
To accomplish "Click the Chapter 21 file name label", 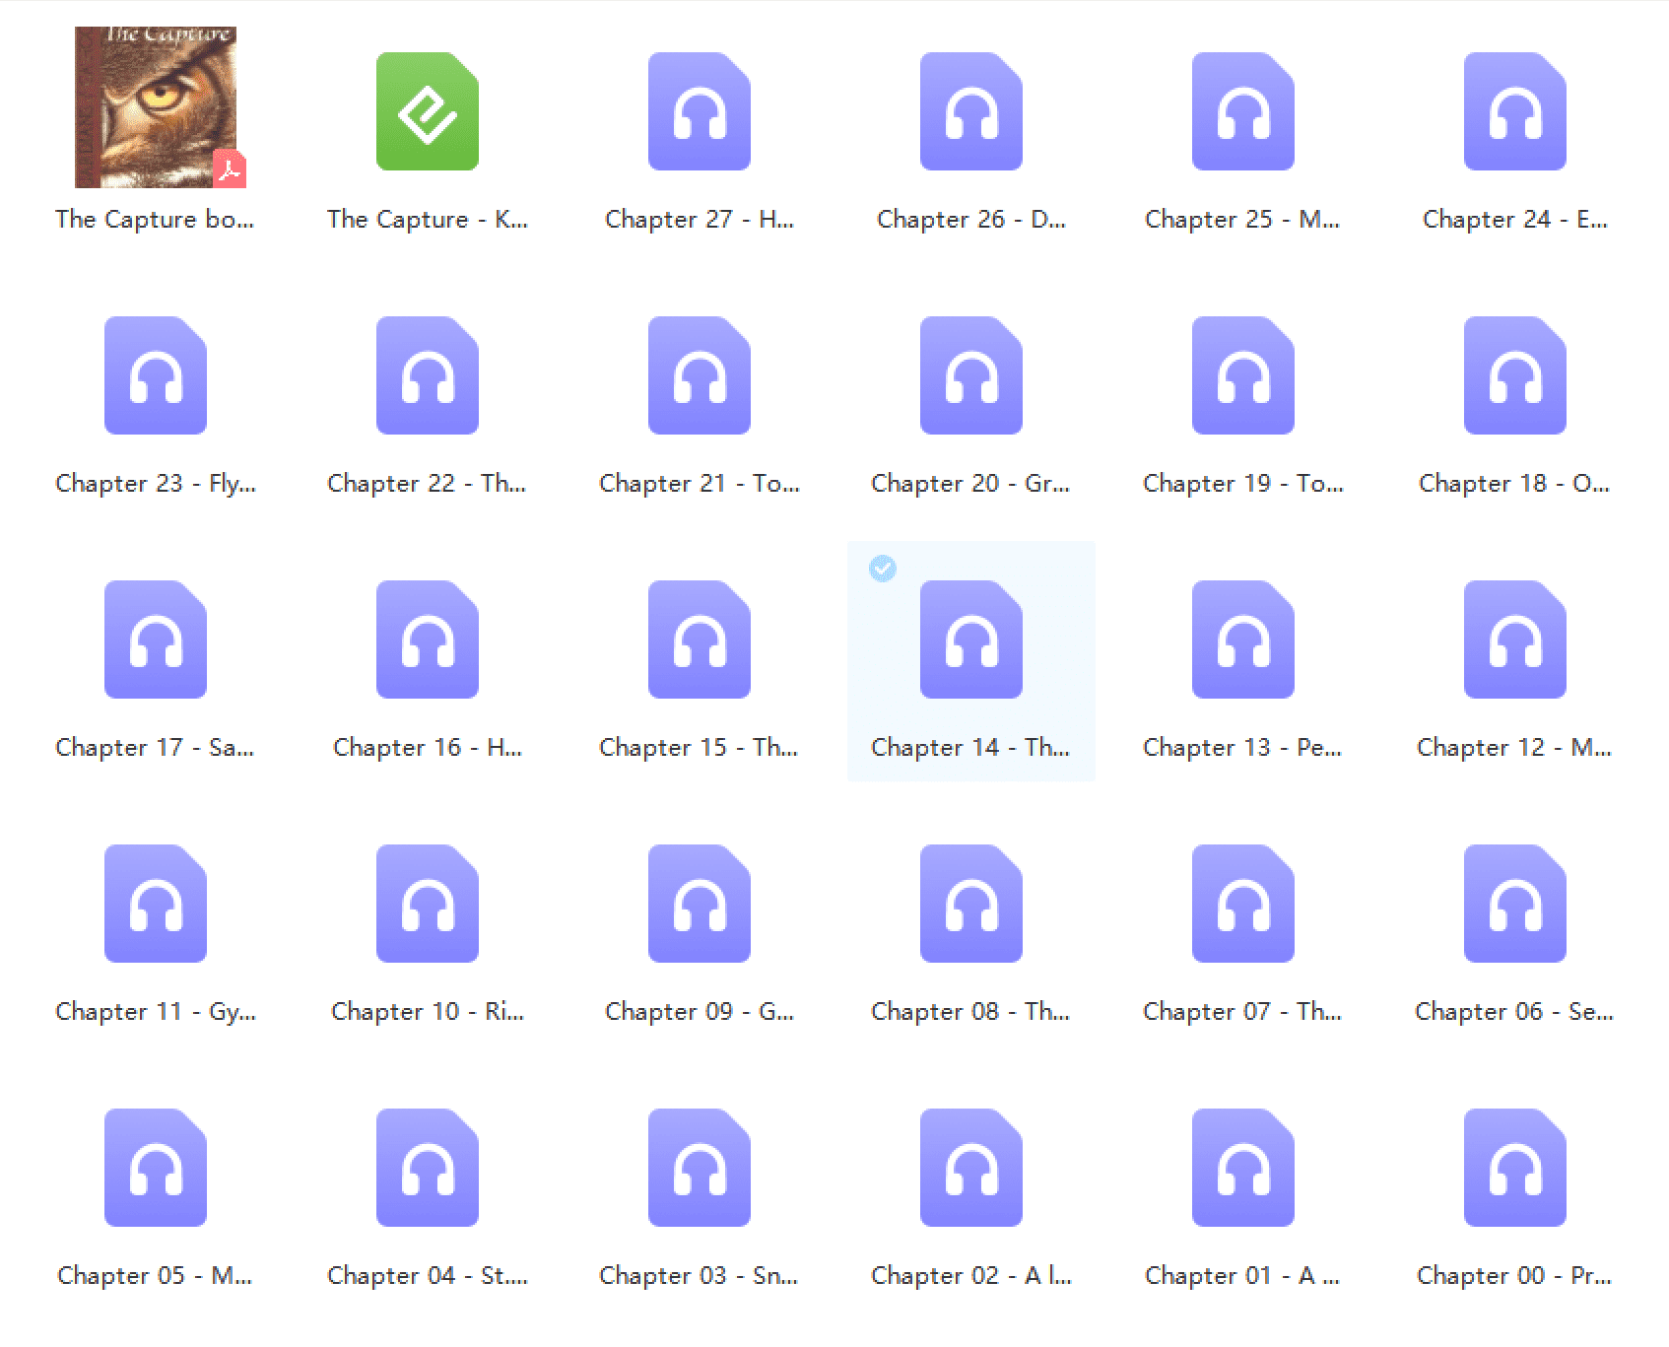I will [699, 483].
